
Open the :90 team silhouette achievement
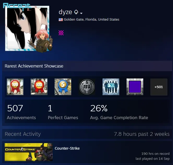pos(111,87)
